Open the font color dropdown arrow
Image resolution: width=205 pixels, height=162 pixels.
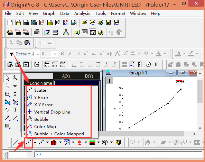coord(165,54)
